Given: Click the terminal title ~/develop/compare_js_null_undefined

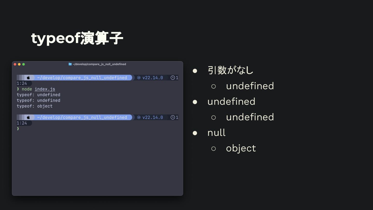Looking at the screenshot, I should [x=99, y=64].
